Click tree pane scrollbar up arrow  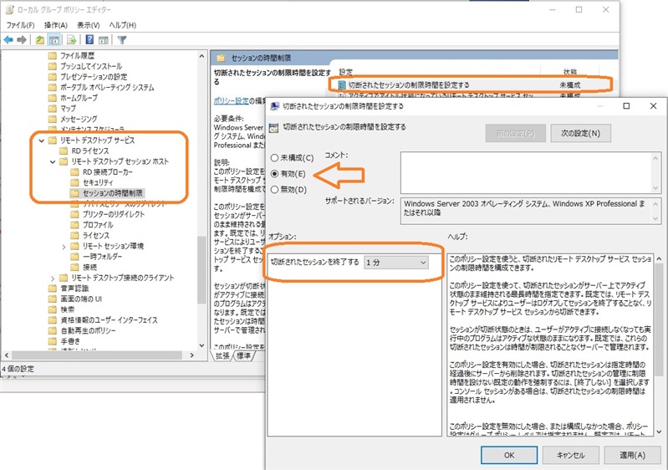pos(201,56)
